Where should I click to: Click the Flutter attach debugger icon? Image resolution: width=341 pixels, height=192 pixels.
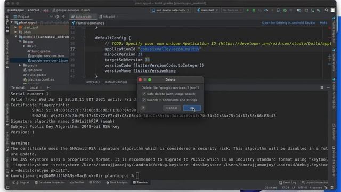(285, 10)
